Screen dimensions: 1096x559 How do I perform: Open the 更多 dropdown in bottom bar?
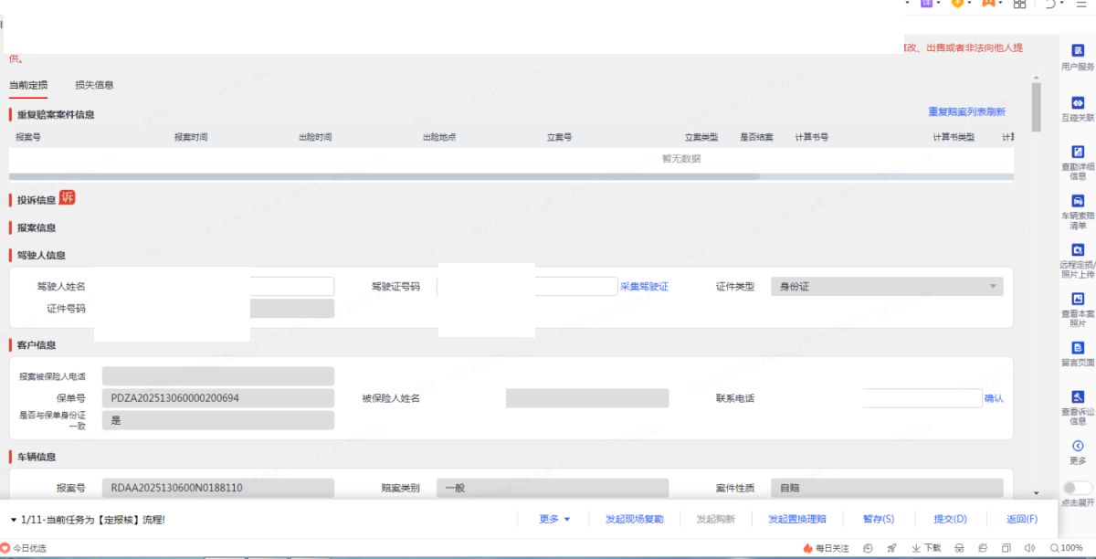point(554,520)
